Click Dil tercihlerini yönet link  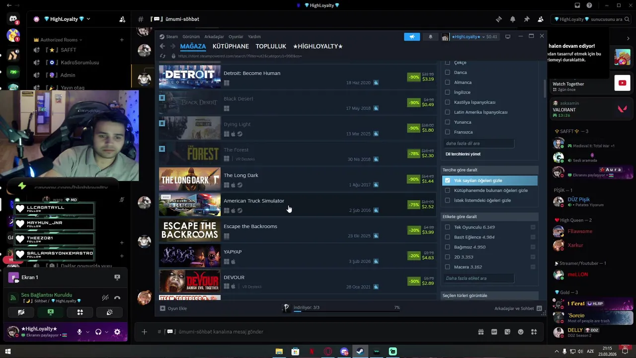click(463, 154)
